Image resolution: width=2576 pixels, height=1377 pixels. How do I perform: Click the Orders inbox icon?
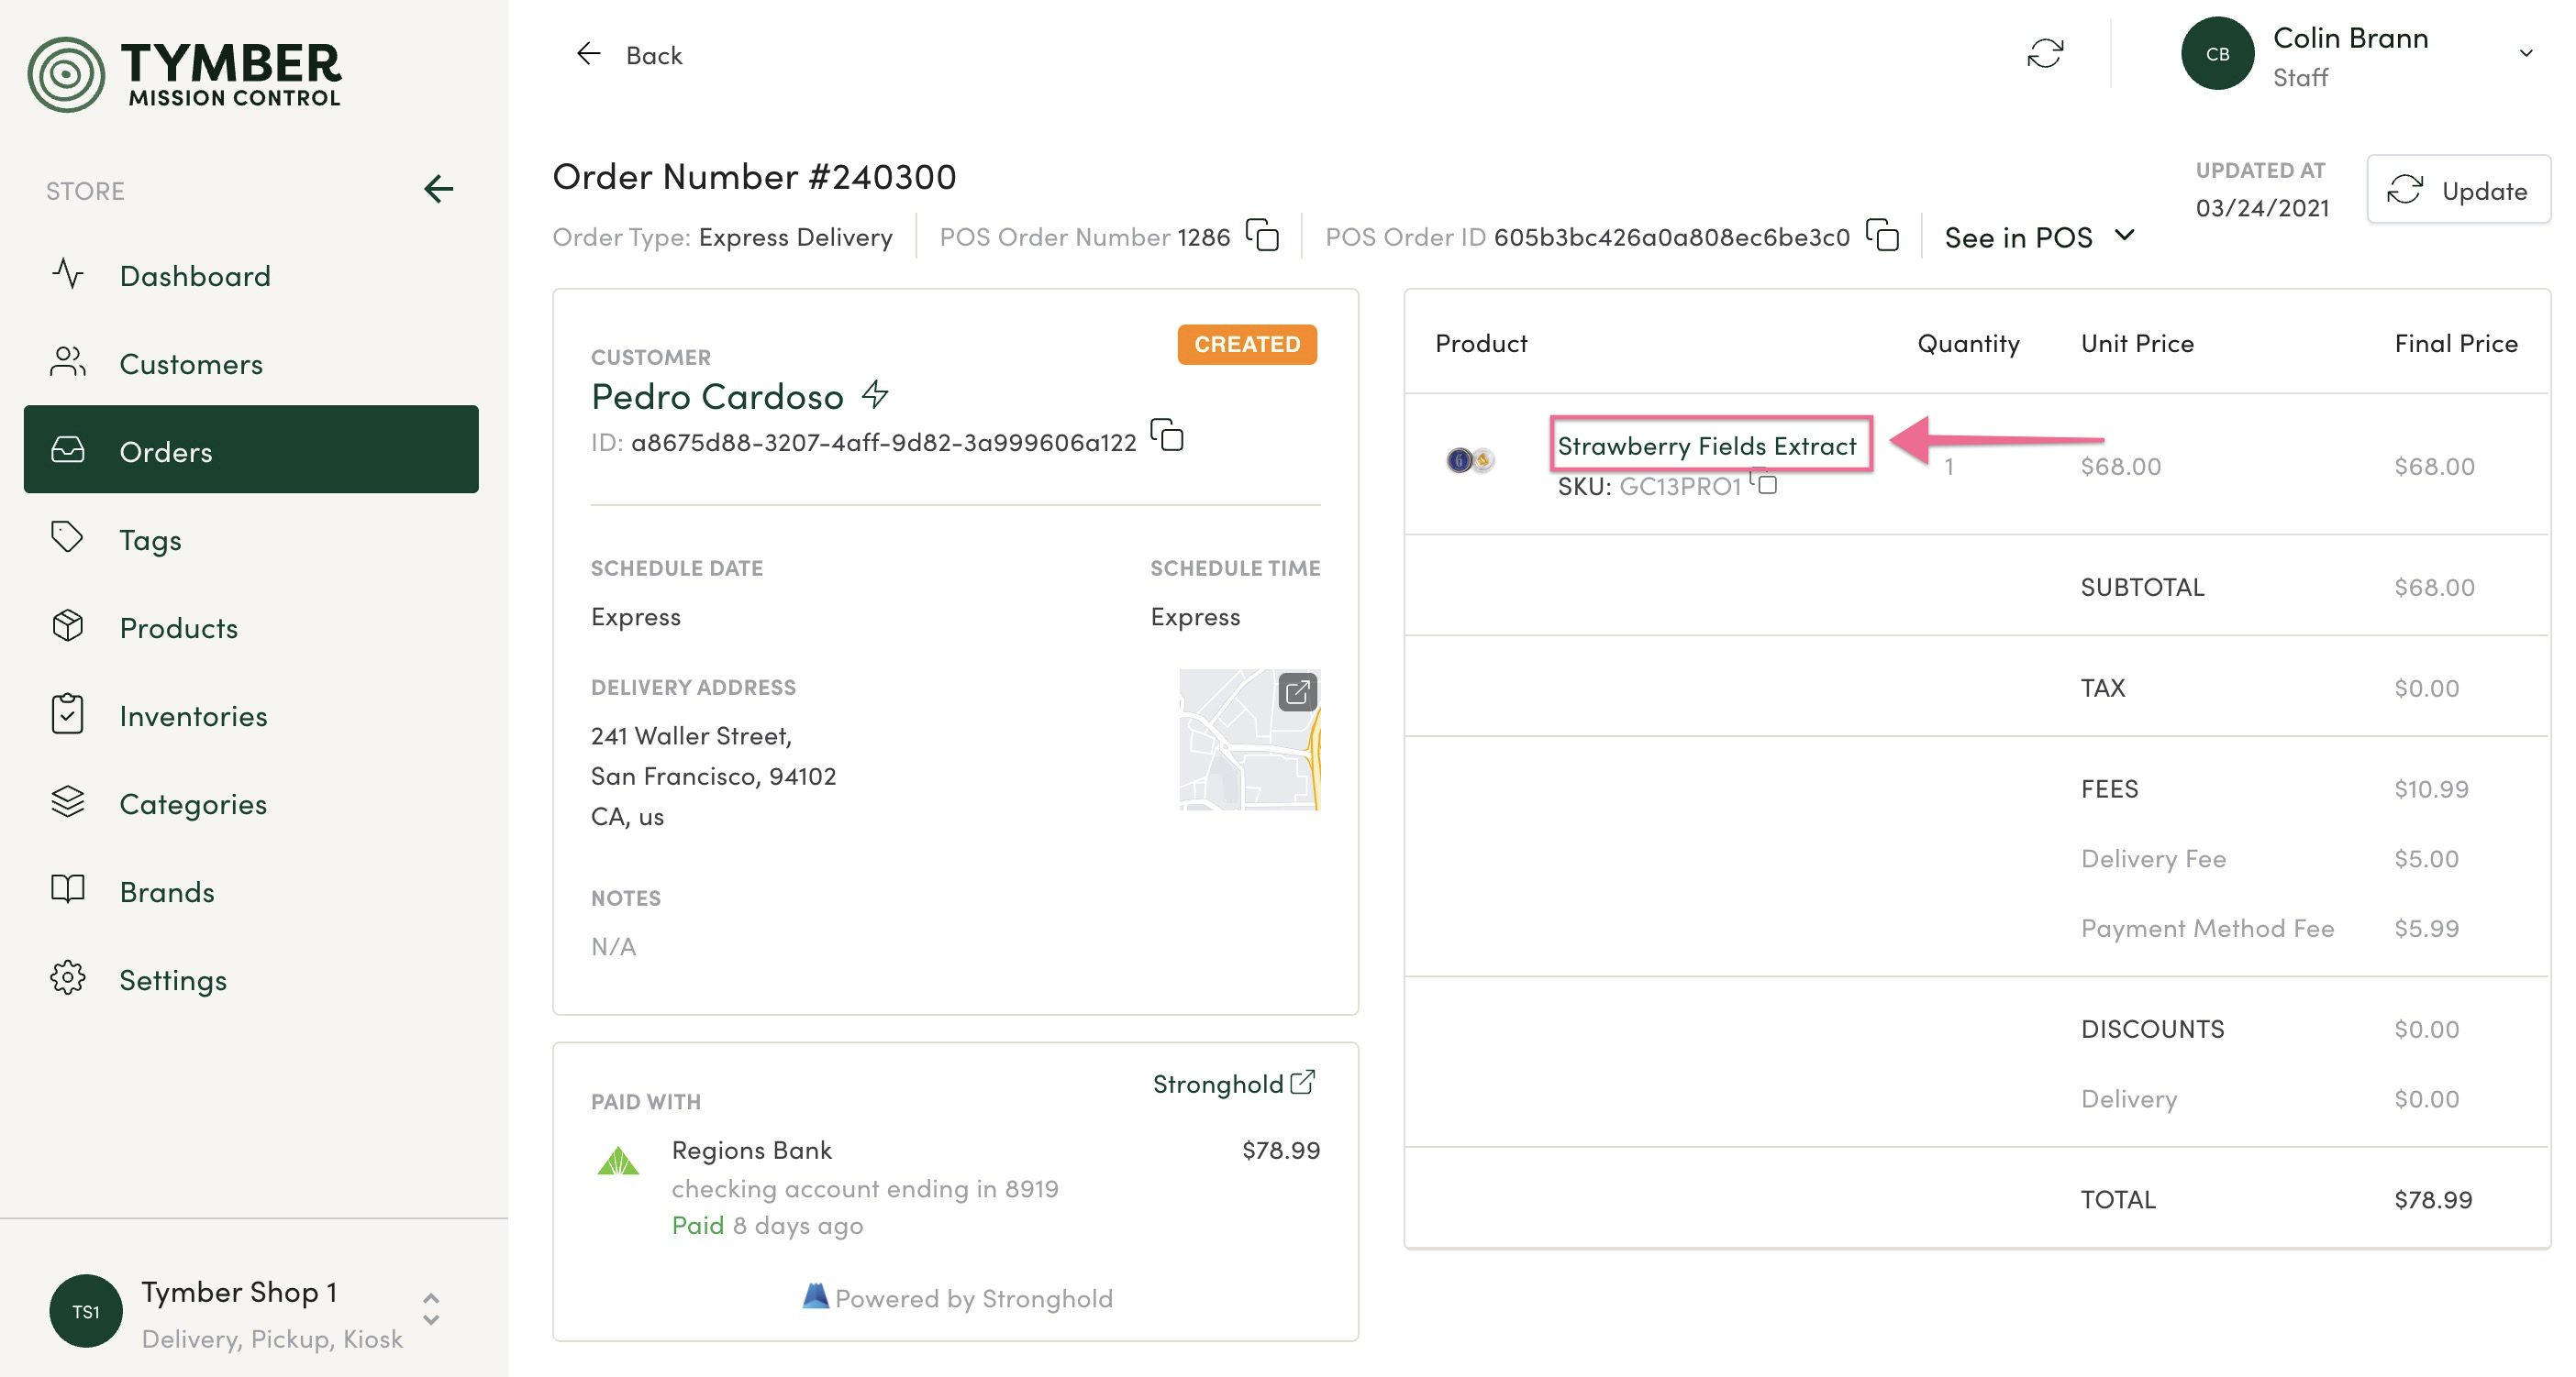(68, 449)
